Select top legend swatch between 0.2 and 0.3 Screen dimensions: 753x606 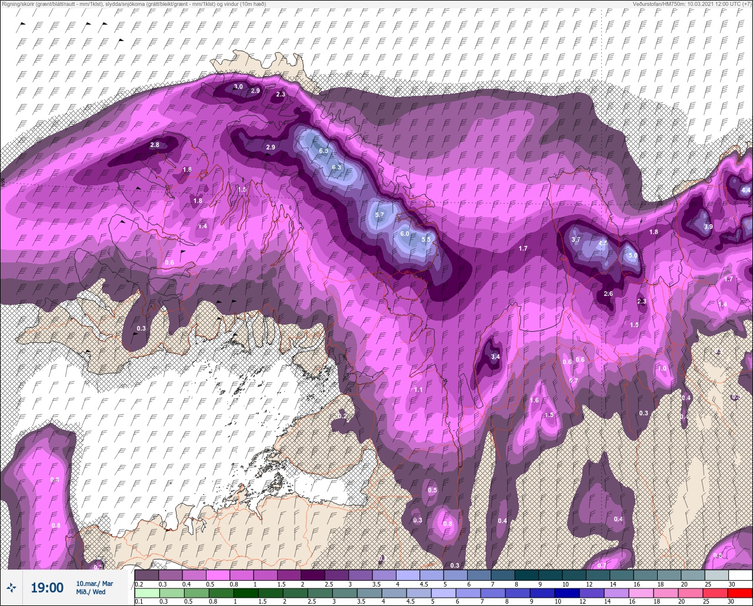pyautogui.click(x=146, y=575)
